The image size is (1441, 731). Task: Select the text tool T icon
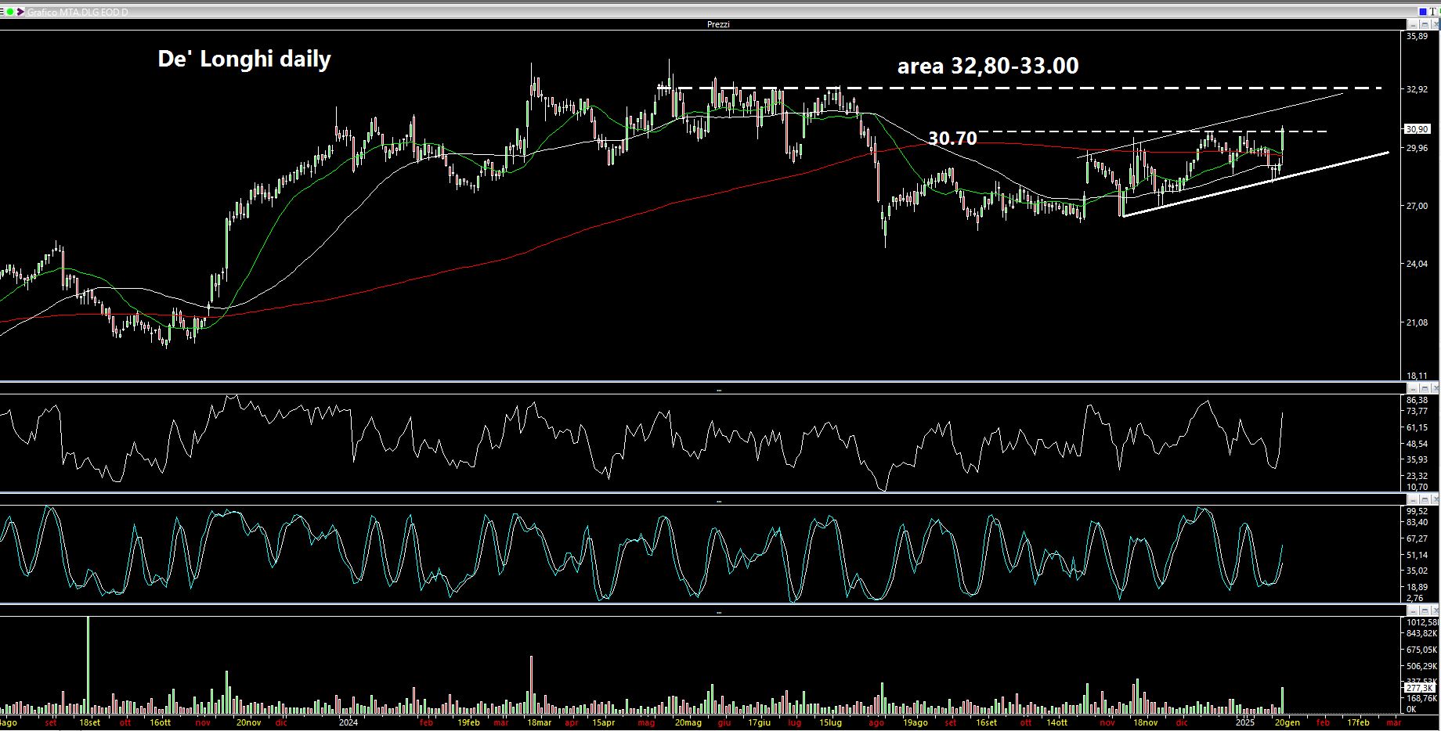[x=1433, y=12]
